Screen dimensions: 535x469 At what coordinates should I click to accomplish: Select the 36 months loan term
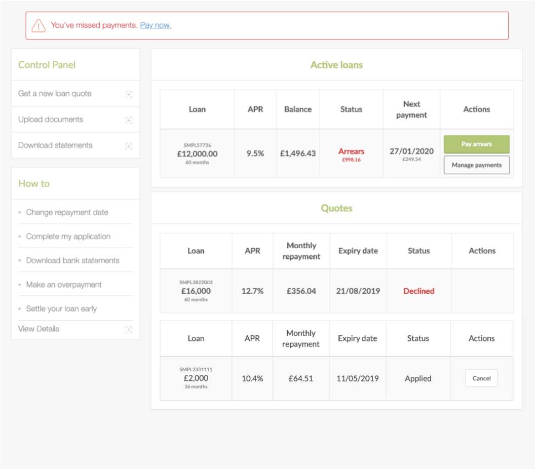tap(196, 387)
